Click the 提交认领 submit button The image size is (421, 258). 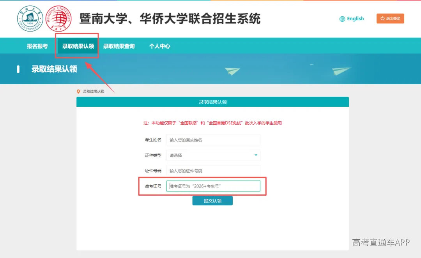click(x=212, y=201)
